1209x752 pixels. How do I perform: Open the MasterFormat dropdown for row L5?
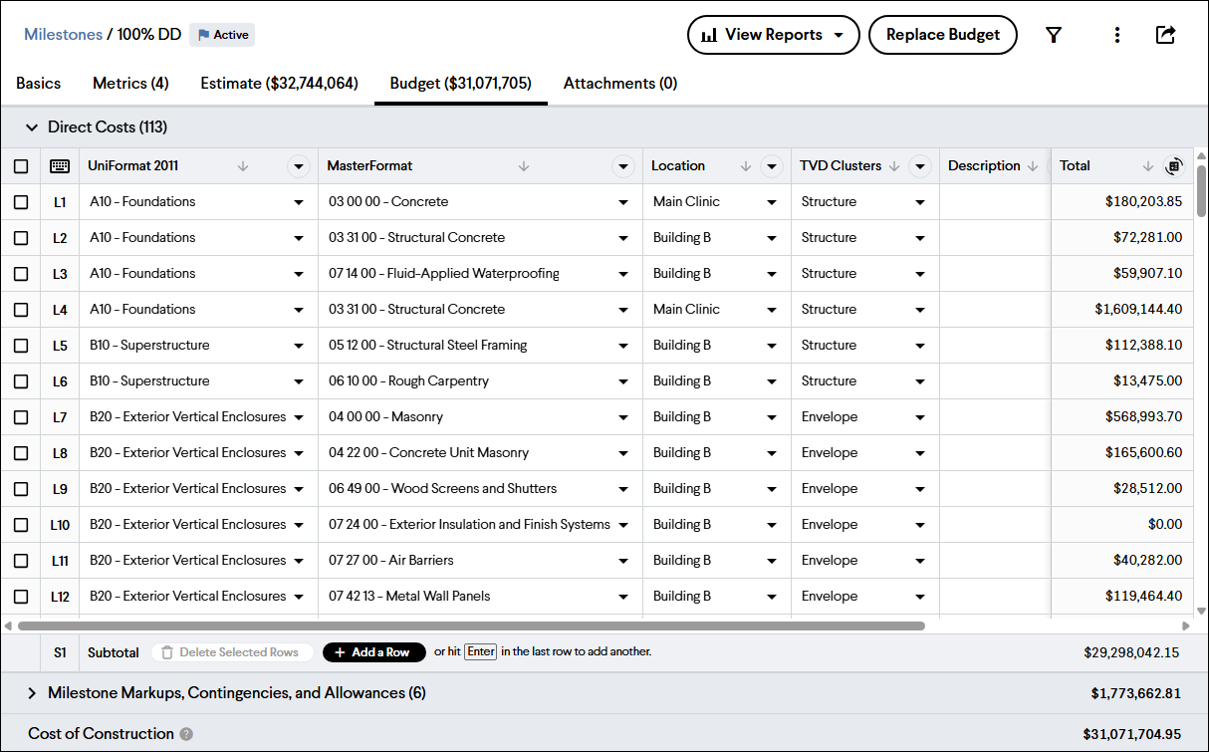pos(623,346)
